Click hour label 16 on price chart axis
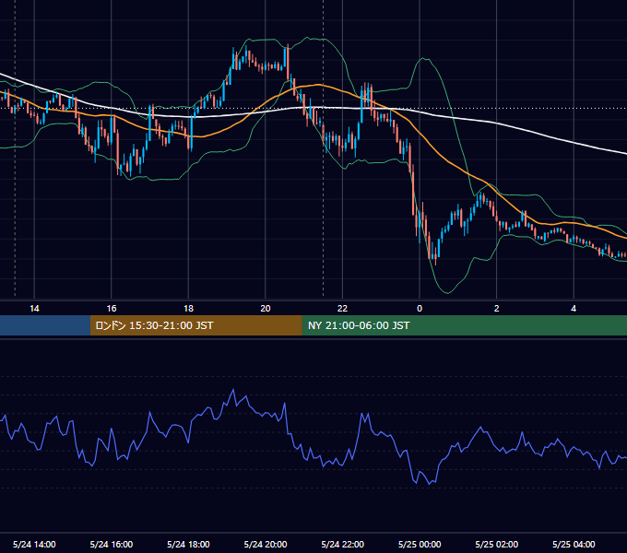 pyautogui.click(x=112, y=309)
